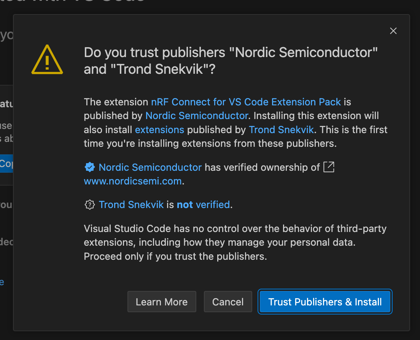Image resolution: width=420 pixels, height=340 pixels.
Task: Open the 'extensions' link in the description
Action: pos(159,130)
